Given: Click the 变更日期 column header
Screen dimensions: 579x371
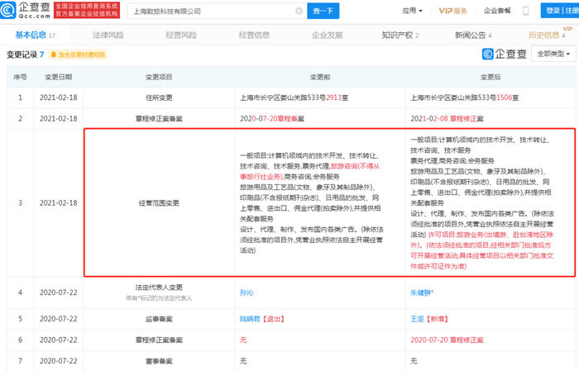Looking at the screenshot, I should (x=59, y=77).
